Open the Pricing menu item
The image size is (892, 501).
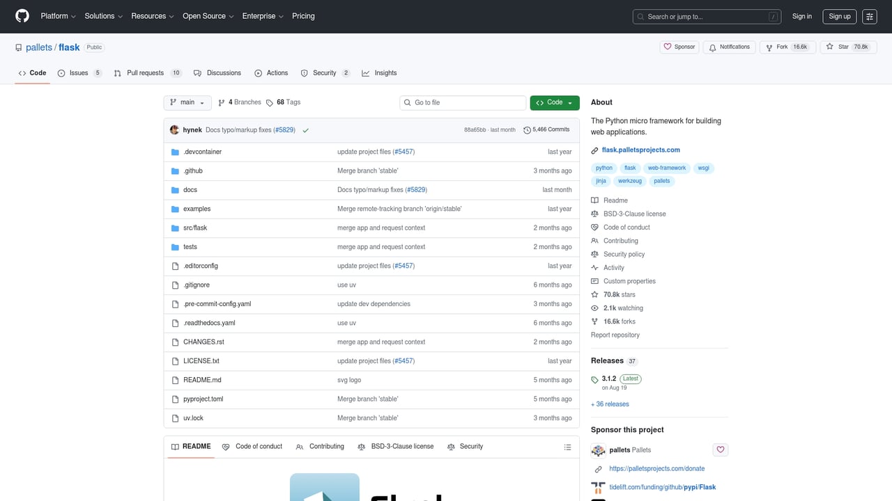click(x=303, y=16)
